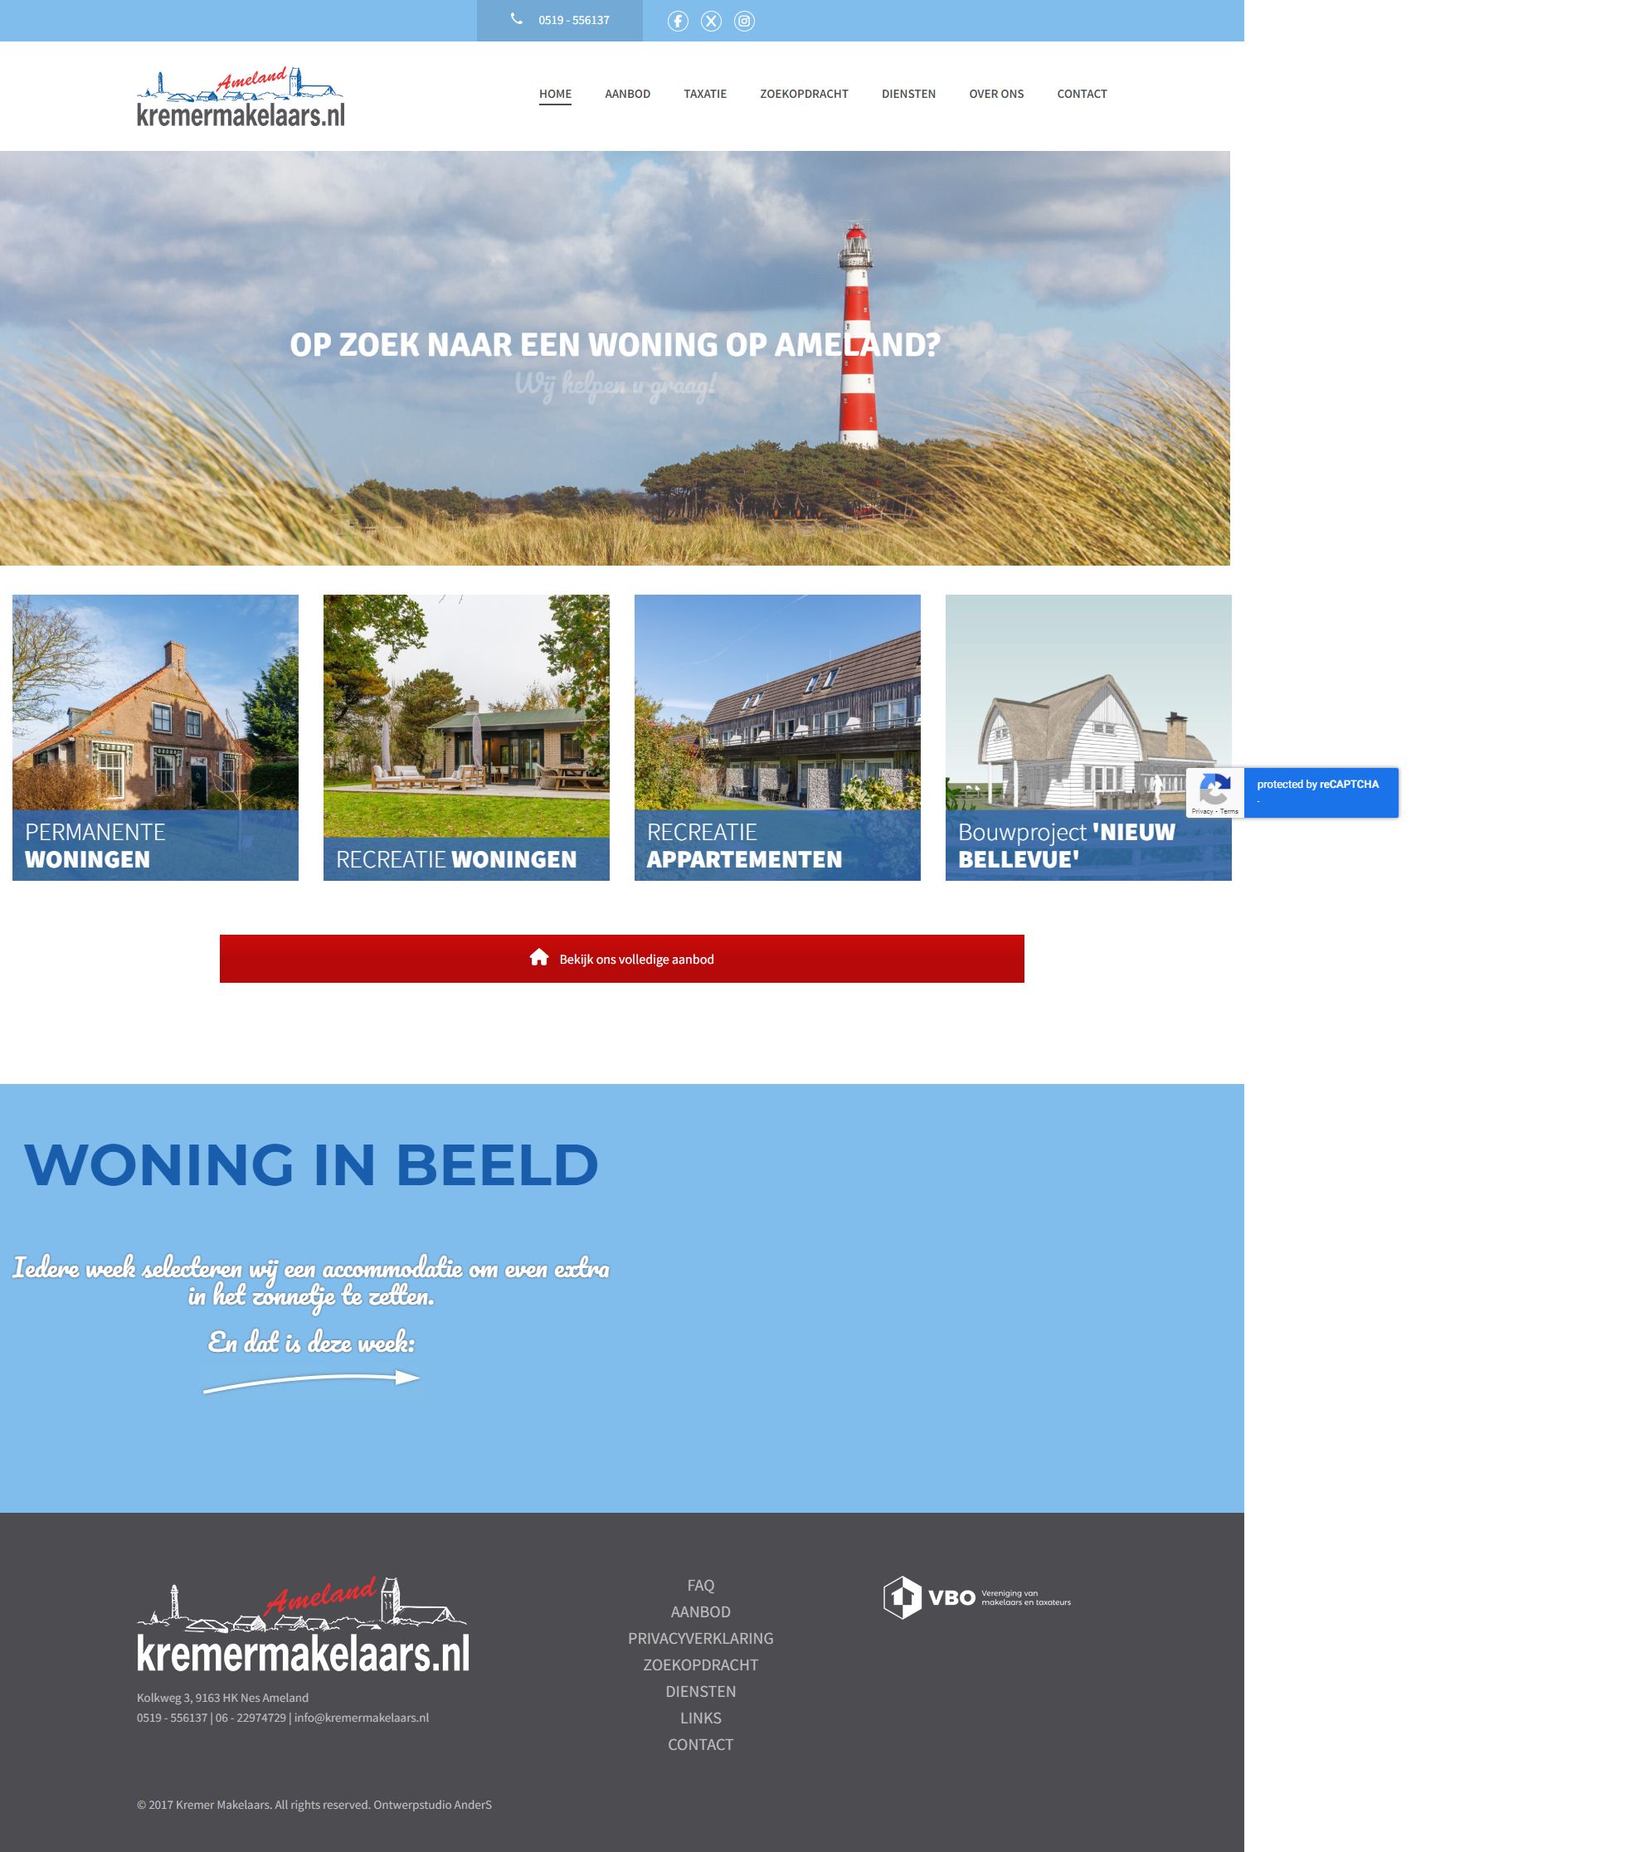Image resolution: width=1630 pixels, height=1852 pixels.
Task: Toggle the reCAPTCHA protected badge
Action: click(1213, 787)
